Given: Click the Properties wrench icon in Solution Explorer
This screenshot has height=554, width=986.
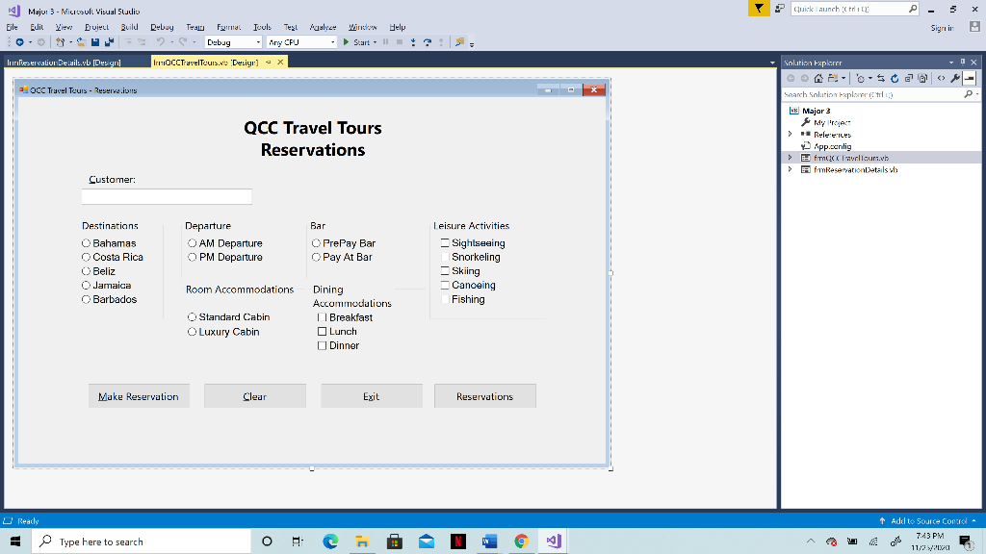Looking at the screenshot, I should pos(955,79).
